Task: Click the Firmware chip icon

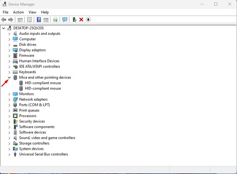Action: point(15,55)
